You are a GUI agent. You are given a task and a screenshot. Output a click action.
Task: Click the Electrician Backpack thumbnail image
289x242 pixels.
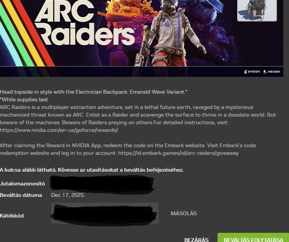257,10
